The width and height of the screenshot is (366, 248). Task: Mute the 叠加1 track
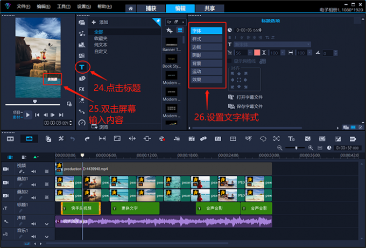[x=33, y=185]
